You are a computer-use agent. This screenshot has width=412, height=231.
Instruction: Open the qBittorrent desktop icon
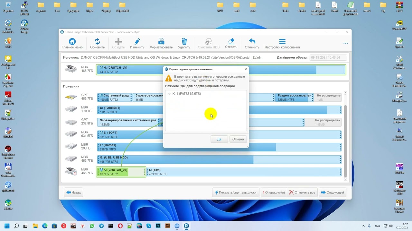(8, 186)
